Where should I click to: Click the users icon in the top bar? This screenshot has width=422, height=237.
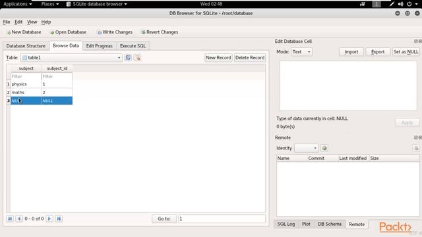(363, 4)
